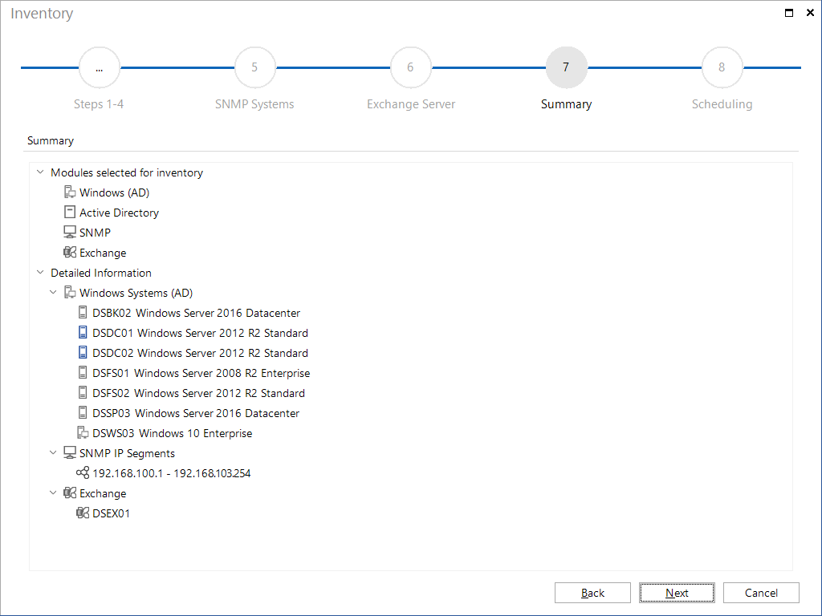Screen dimensions: 822x616
Task: Click the DSBK02 server icon
Action: pyautogui.click(x=83, y=312)
